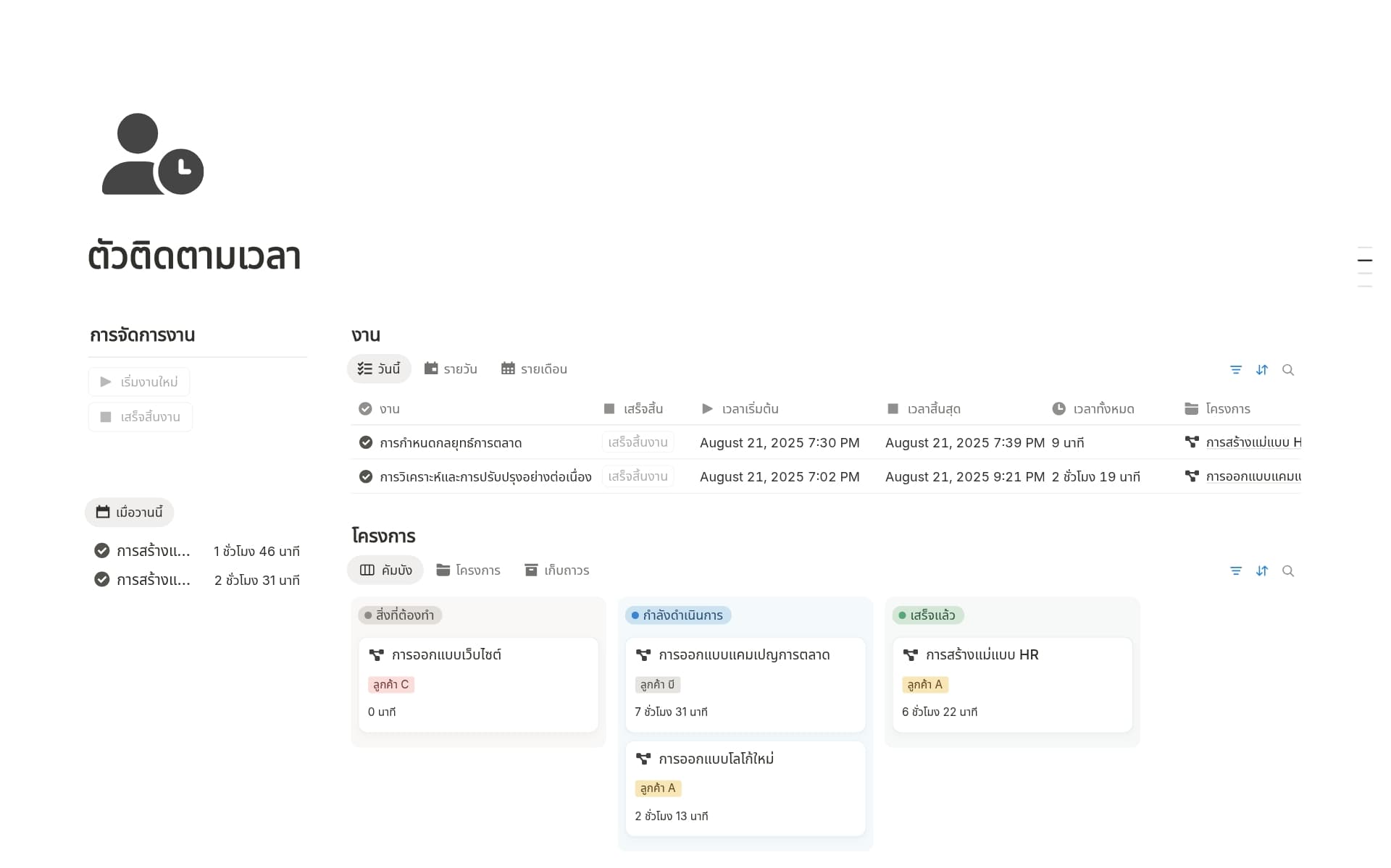This screenshot has height=868, width=1391.
Task: Switch to the รายเดือน tab
Action: [x=534, y=369]
